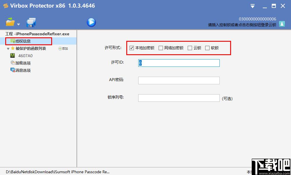Click the 添加 add function button
The width and height of the screenshot is (291, 175).
pos(63,48)
